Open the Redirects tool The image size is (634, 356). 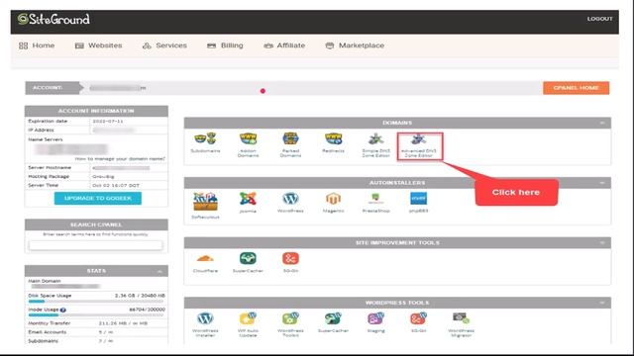pyautogui.click(x=333, y=142)
